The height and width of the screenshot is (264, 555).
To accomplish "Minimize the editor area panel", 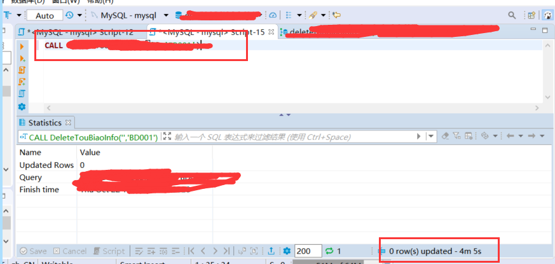I will [x=533, y=30].
